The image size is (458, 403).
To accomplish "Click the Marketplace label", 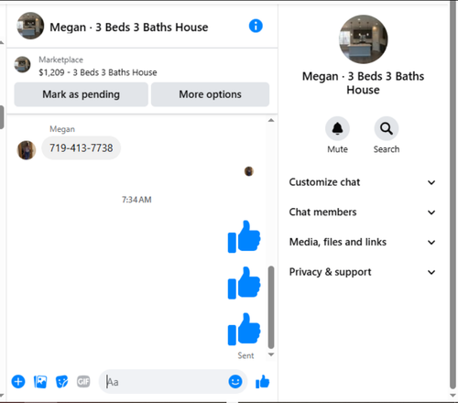I will [x=60, y=60].
